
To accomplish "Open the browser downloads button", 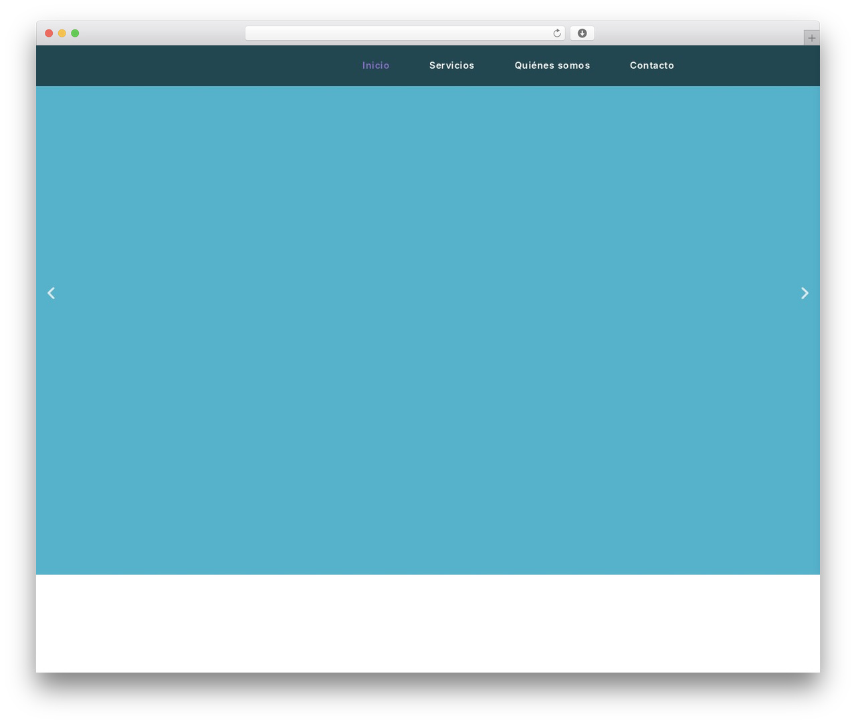I will click(x=582, y=33).
